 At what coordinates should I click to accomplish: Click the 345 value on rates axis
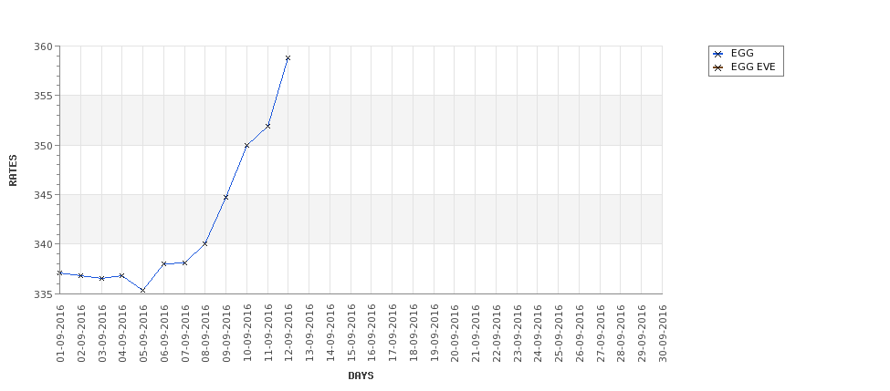pyautogui.click(x=46, y=195)
